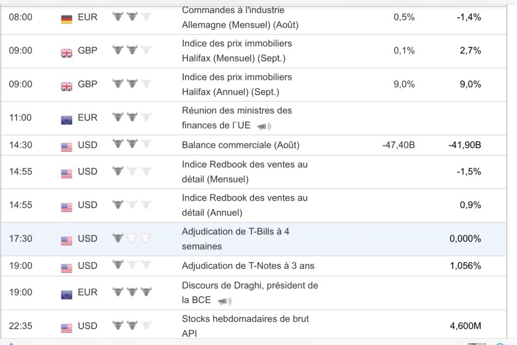This screenshot has height=345, width=517.
Task: Click the EU flag in the Draghi row
Action: pos(67,294)
